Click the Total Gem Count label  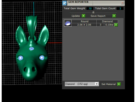click(105, 8)
